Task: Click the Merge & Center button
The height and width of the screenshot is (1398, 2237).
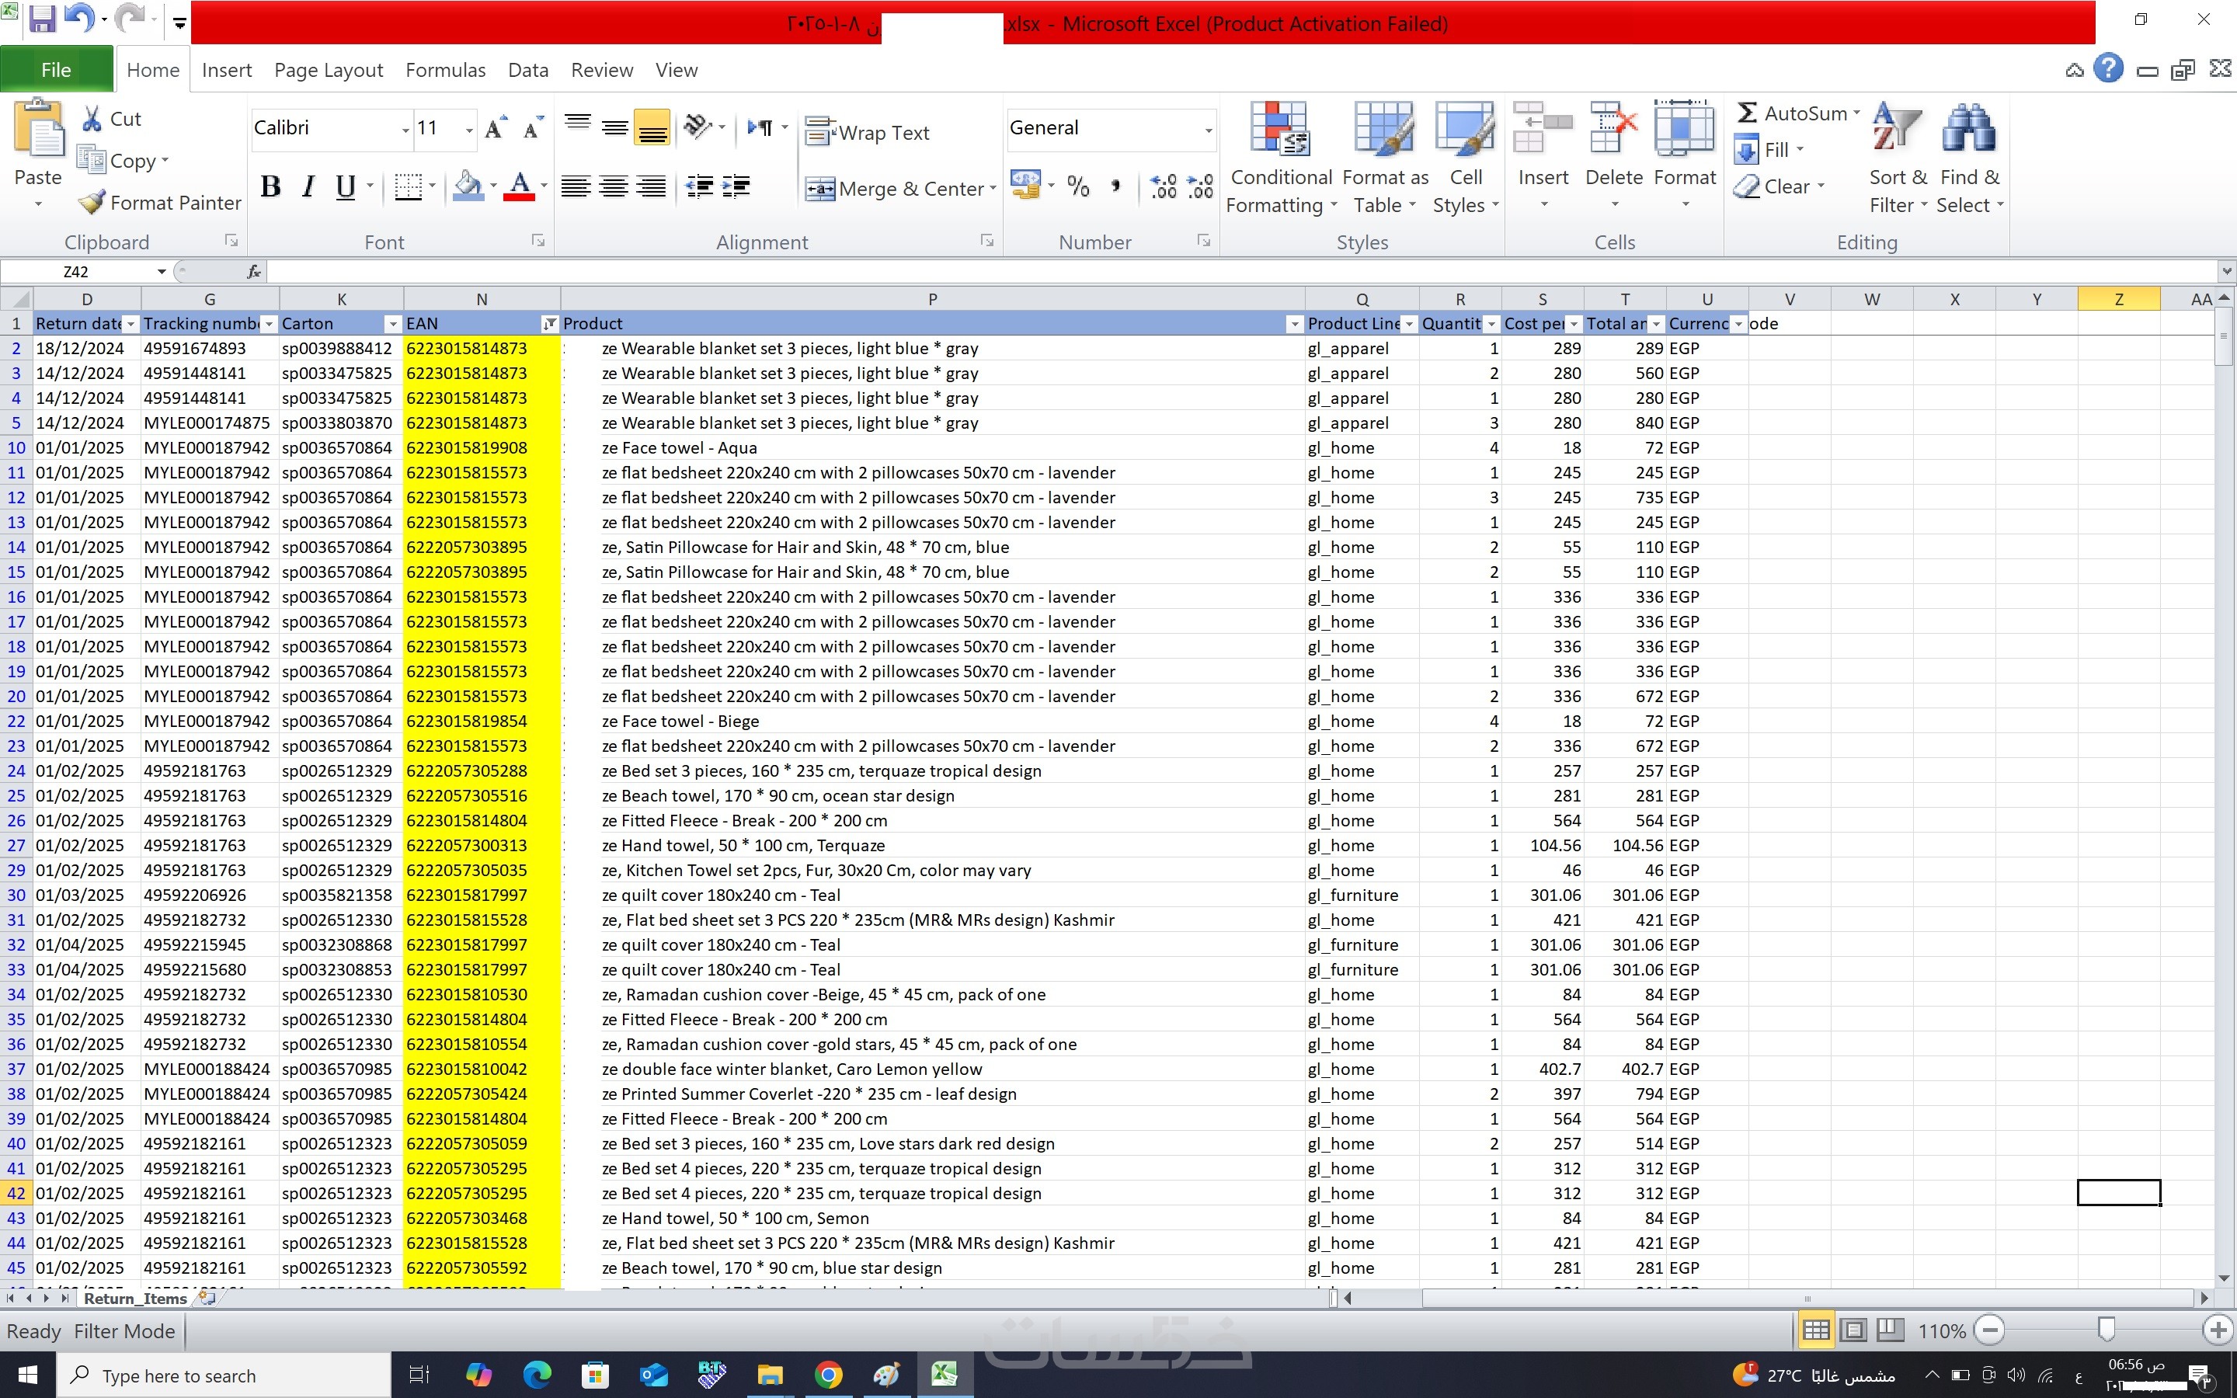Action: coord(900,189)
